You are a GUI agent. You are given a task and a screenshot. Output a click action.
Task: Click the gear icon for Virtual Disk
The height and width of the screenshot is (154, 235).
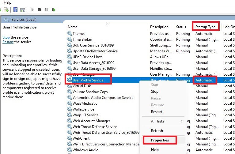[x=69, y=86]
